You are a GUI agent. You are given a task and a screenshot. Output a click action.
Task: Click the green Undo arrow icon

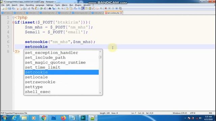pos(41,8)
